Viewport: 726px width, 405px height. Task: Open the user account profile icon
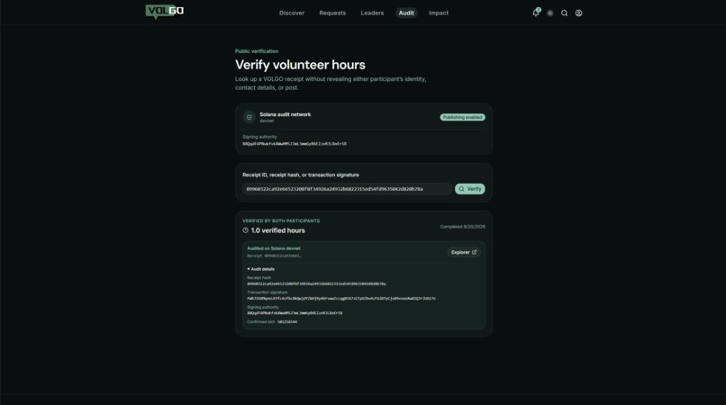pos(579,13)
